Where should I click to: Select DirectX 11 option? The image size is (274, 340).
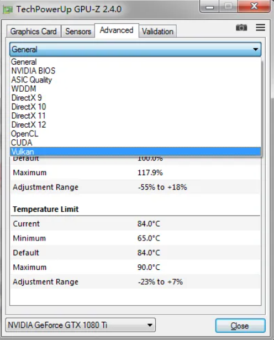(135, 116)
